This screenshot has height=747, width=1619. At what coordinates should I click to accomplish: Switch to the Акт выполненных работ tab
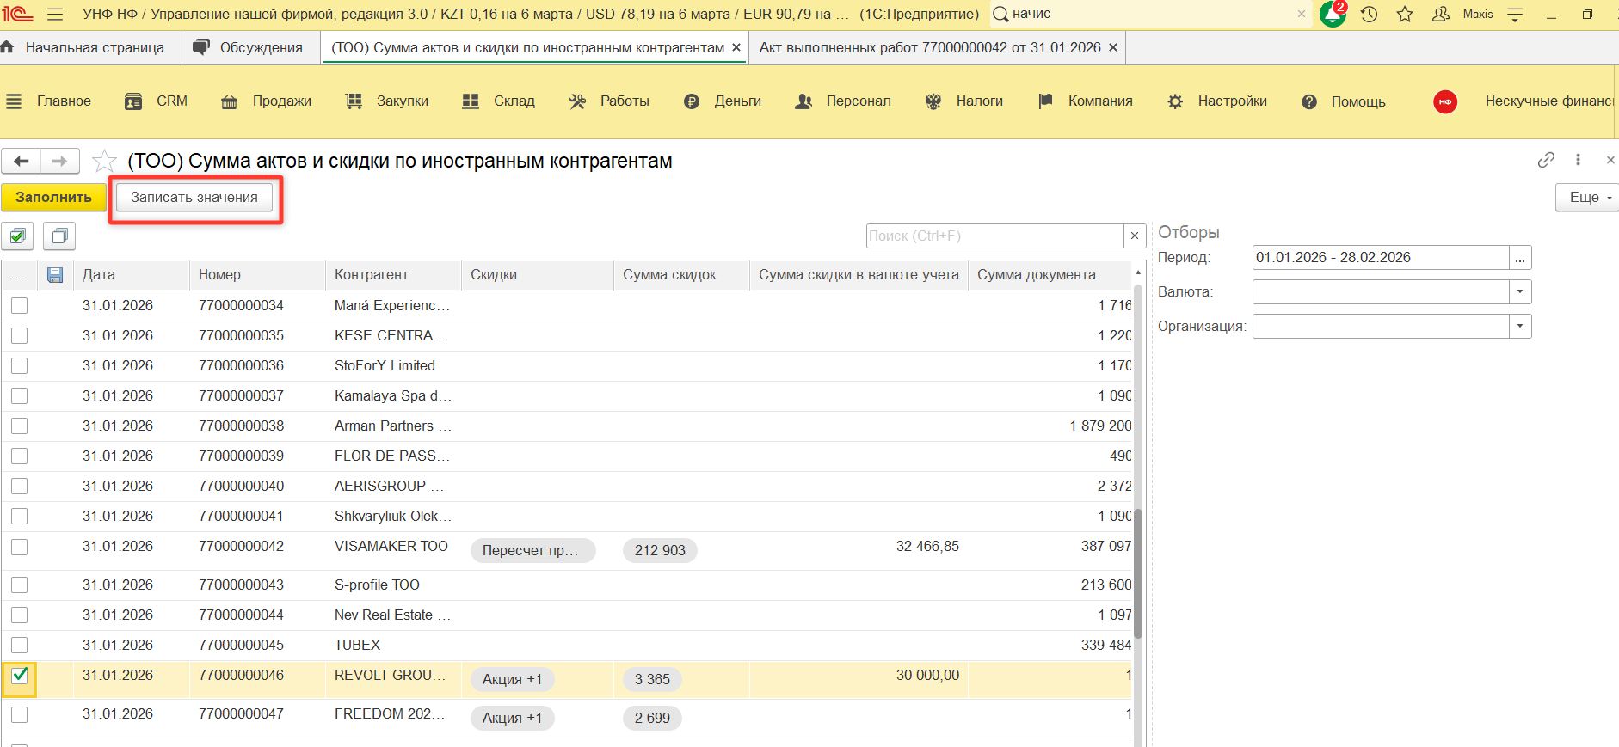[x=929, y=48]
